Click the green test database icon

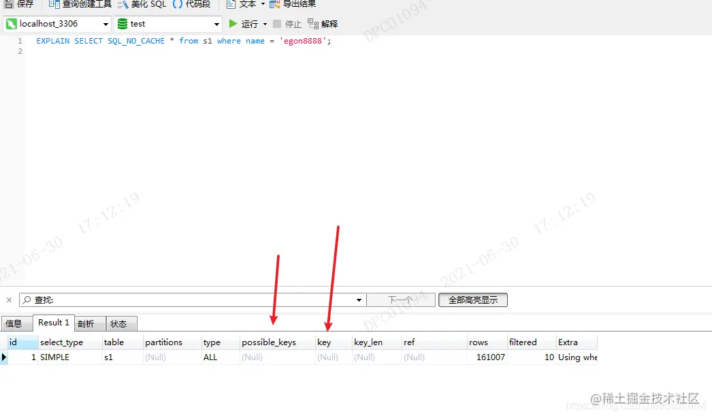coord(122,24)
